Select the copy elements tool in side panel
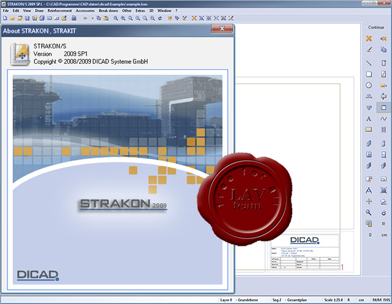The height and width of the screenshot is (304, 392). pyautogui.click(x=383, y=50)
